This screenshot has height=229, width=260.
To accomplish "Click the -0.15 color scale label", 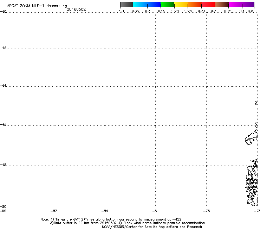I will (226, 11).
